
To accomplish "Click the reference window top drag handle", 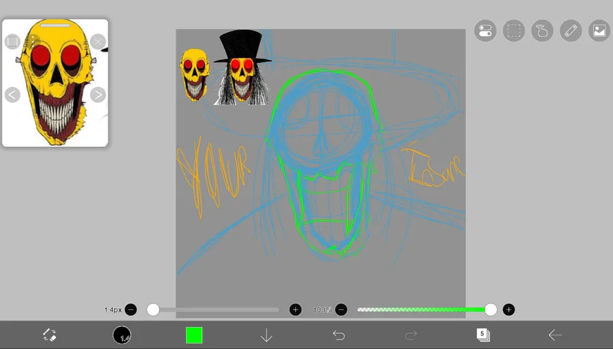I will coord(55,25).
